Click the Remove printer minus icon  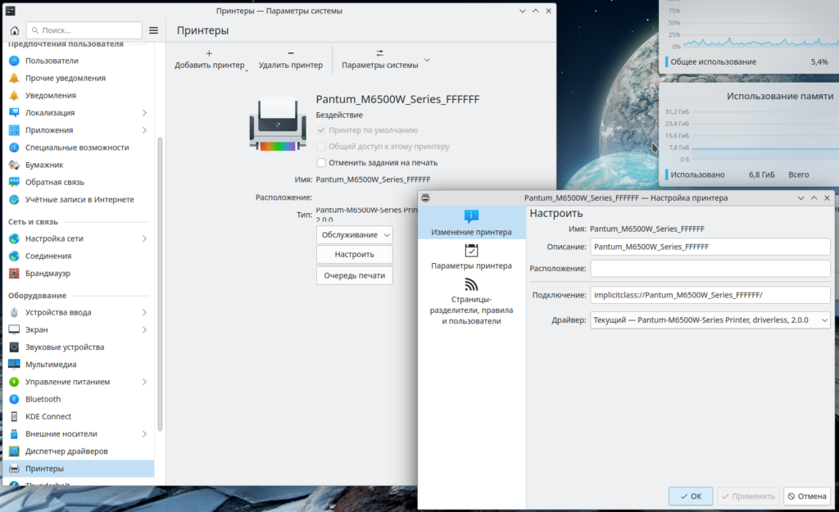(291, 52)
